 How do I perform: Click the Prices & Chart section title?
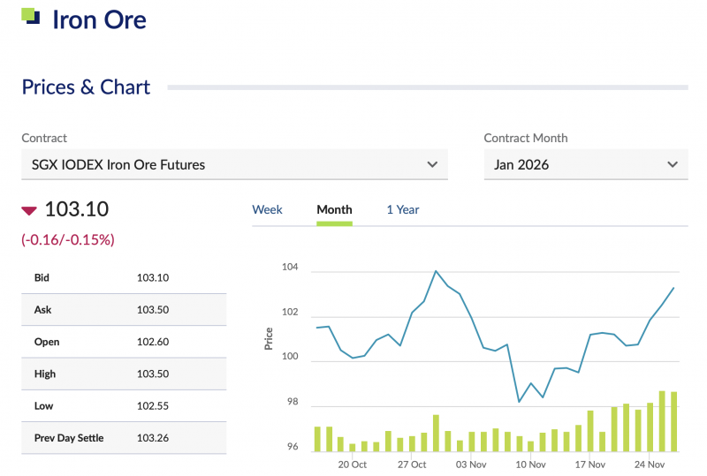86,87
